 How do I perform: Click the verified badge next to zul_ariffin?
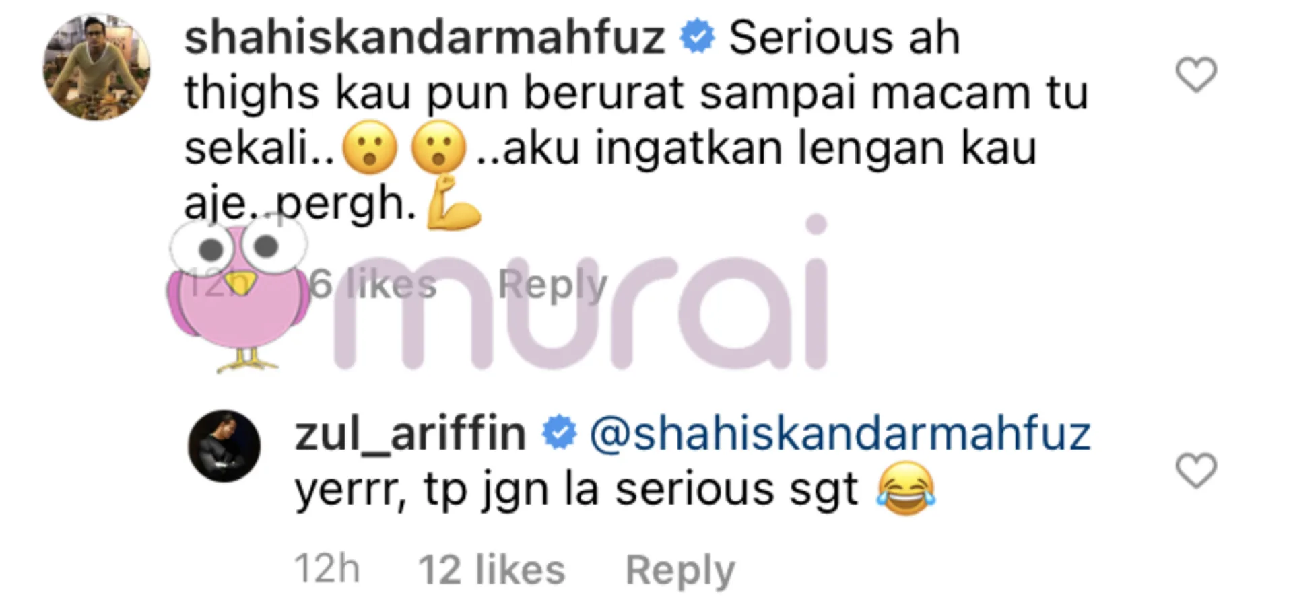[x=560, y=433]
